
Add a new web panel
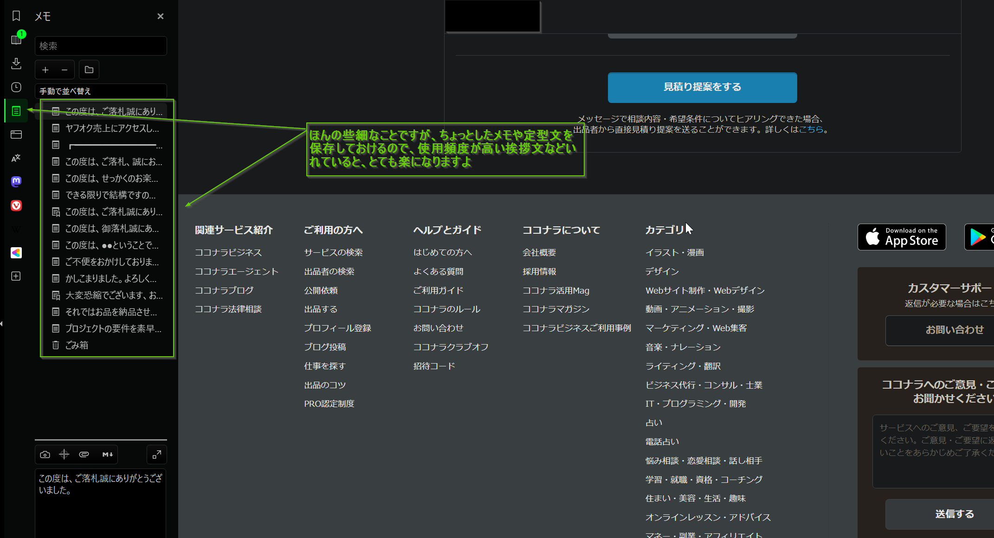point(16,276)
